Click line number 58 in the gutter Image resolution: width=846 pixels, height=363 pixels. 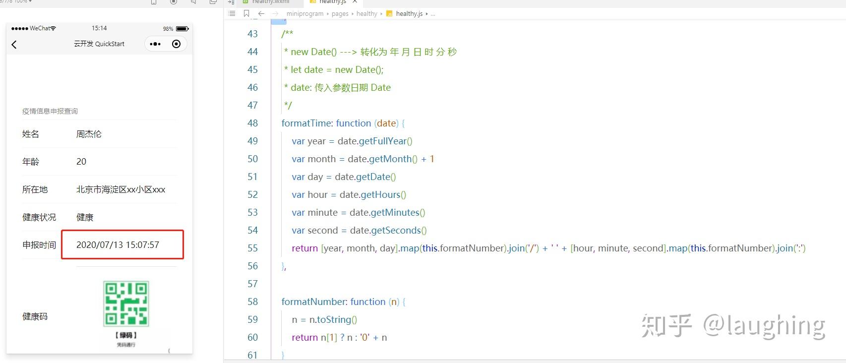[252, 302]
